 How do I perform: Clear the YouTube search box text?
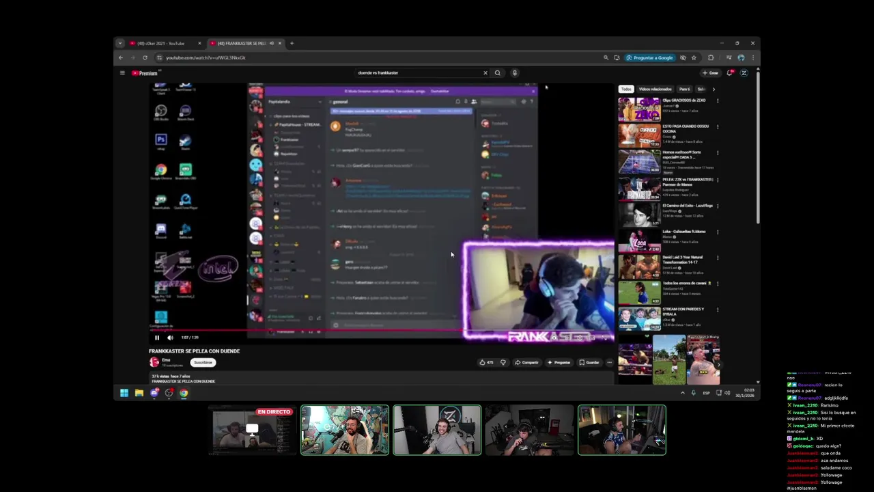pos(485,73)
